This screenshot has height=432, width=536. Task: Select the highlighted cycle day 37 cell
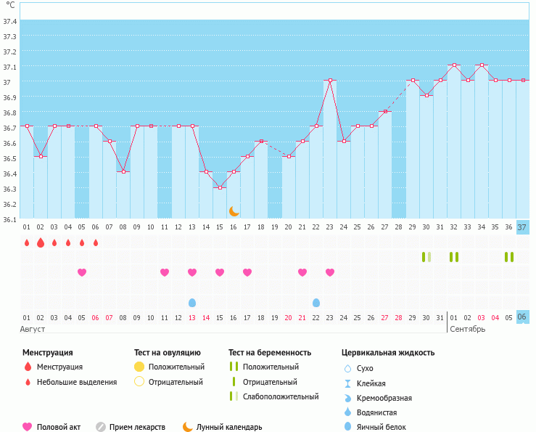(523, 227)
